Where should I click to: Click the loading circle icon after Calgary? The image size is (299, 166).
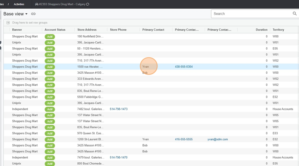point(88,4)
